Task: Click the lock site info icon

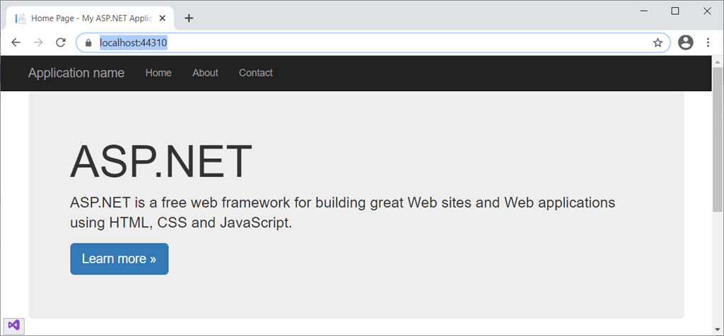Action: pos(88,43)
